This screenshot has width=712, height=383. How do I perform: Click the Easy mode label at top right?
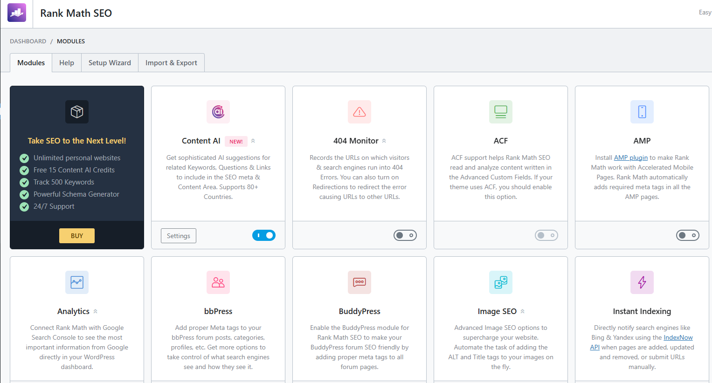point(705,13)
